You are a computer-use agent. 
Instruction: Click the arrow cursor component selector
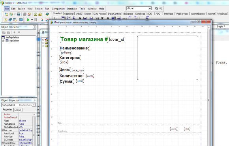(x=55, y=19)
